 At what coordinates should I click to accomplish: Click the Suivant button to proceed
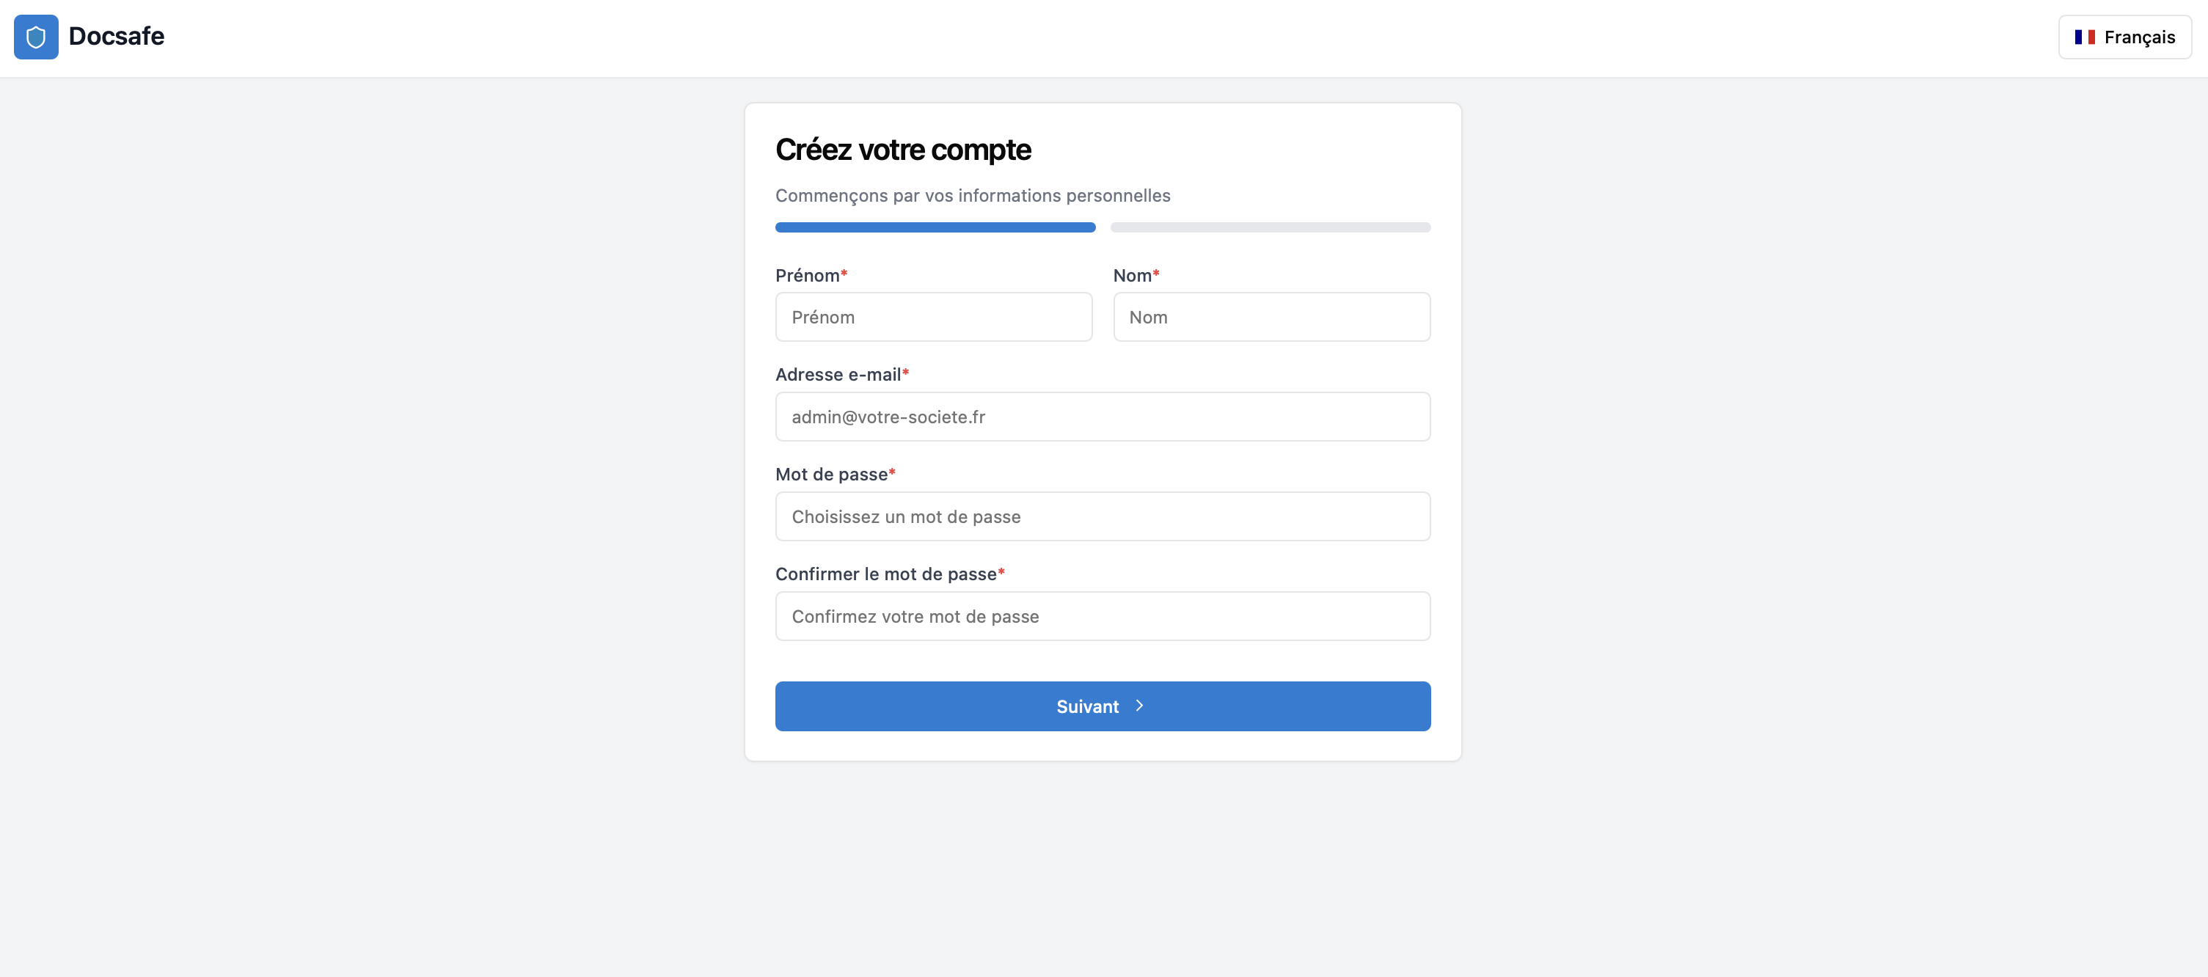click(1103, 706)
